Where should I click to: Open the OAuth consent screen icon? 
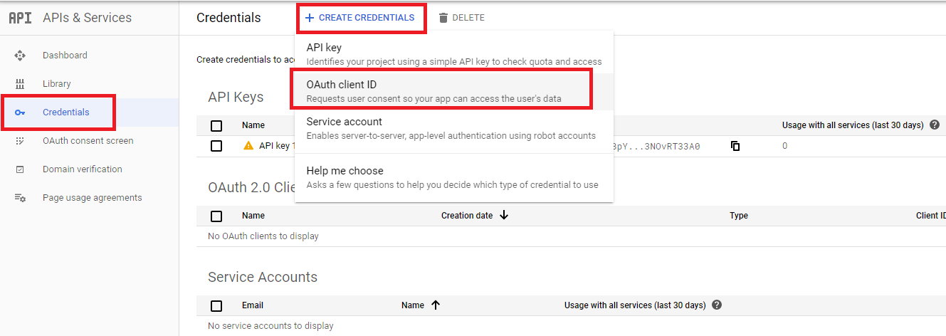click(20, 141)
